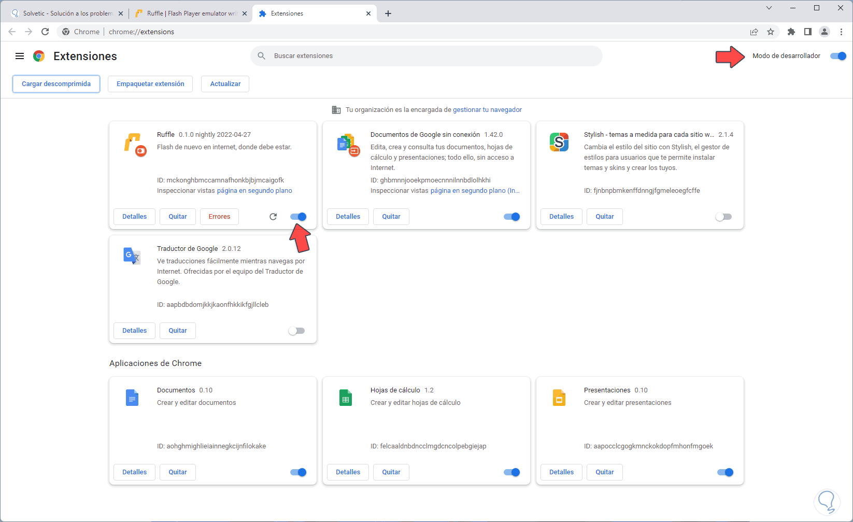Reload the page from the toolbar

coord(45,32)
